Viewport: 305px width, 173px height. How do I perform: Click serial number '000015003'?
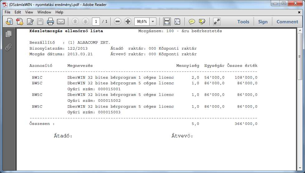[x=109, y=112]
